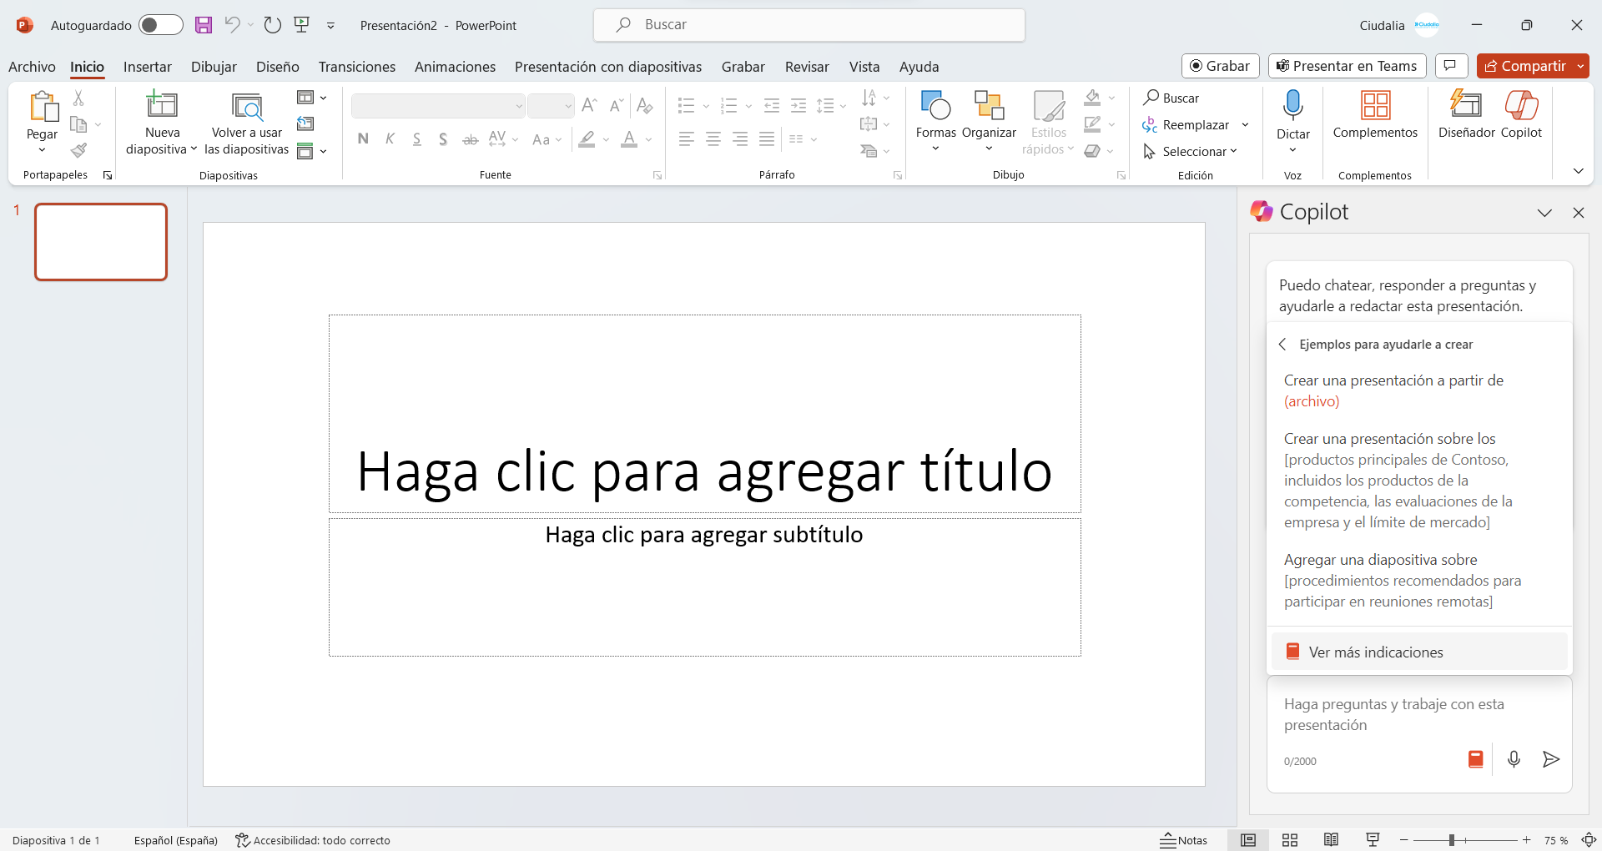Switch to the Insertar tab

point(147,67)
